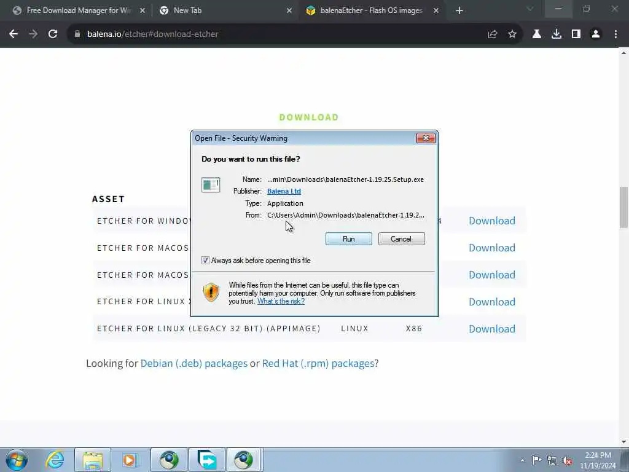Close the security warning with red X

[x=426, y=138]
